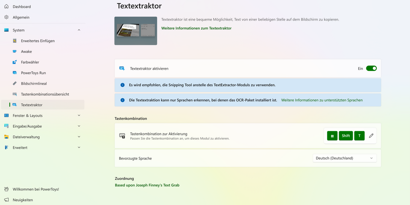Viewport: 410px width, 205px height.
Task: Open the Bevorzugte Sprache dropdown
Action: click(345, 158)
